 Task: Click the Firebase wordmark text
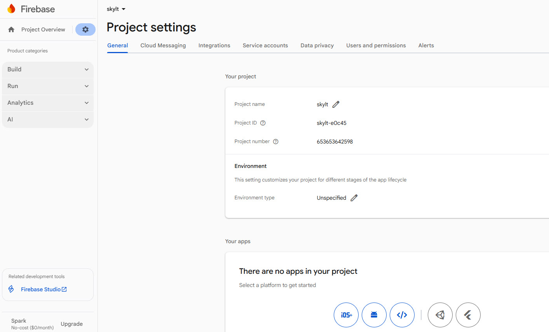pyautogui.click(x=38, y=9)
